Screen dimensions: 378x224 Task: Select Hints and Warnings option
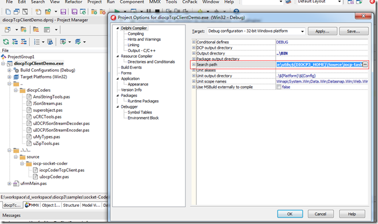tap(144, 40)
